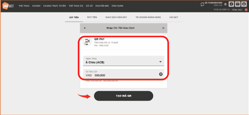The width and height of the screenshot is (249, 115).
Task: Click the Số Tiền Gửi amount field
Action: pos(124,74)
